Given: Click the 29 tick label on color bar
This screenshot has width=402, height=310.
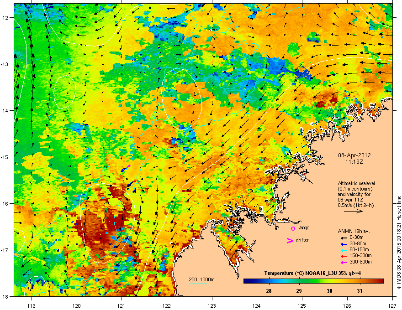Looking at the screenshot, I should click(299, 291).
